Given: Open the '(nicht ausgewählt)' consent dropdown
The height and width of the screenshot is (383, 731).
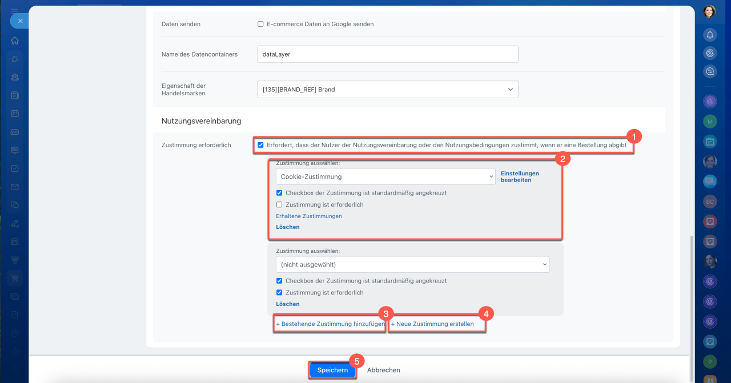Looking at the screenshot, I should coord(412,265).
